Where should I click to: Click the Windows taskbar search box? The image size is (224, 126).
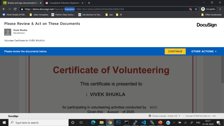(x=39, y=123)
